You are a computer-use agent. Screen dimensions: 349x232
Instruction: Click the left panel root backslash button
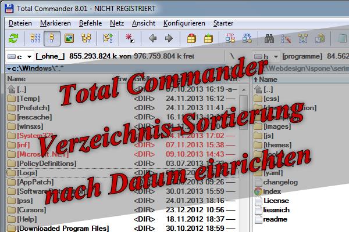232,56
